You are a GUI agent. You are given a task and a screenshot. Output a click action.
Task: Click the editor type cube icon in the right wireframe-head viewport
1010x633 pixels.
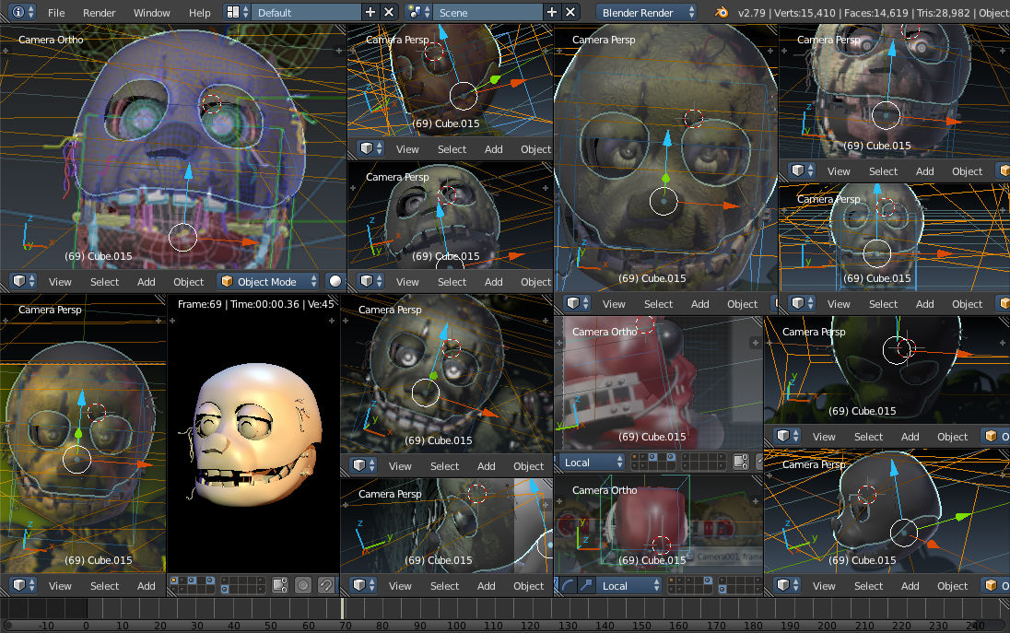point(803,303)
